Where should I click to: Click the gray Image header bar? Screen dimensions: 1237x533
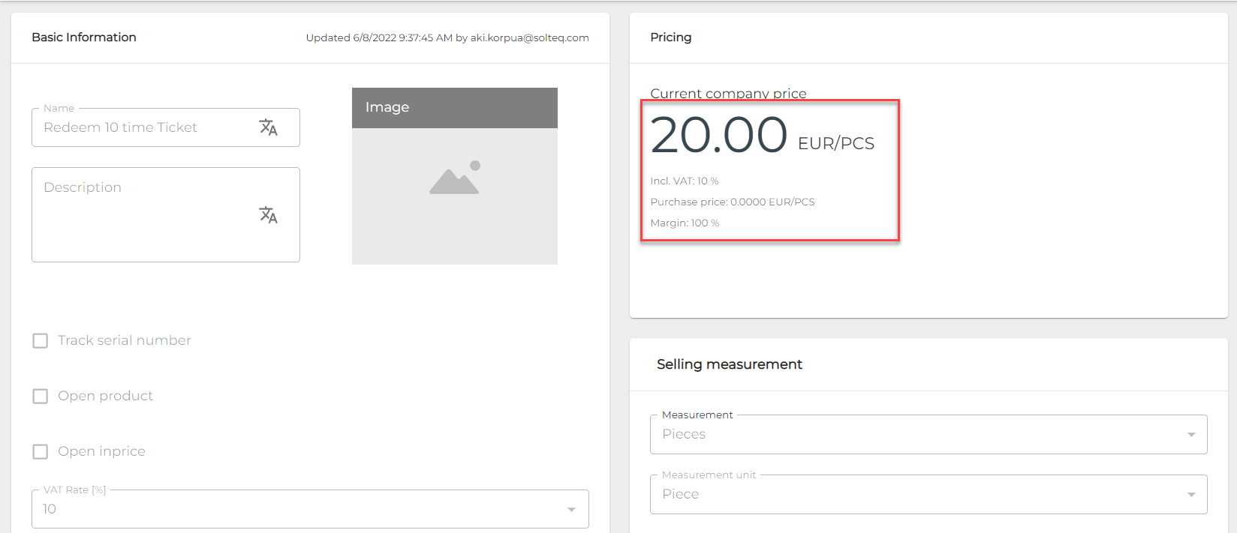(x=455, y=108)
